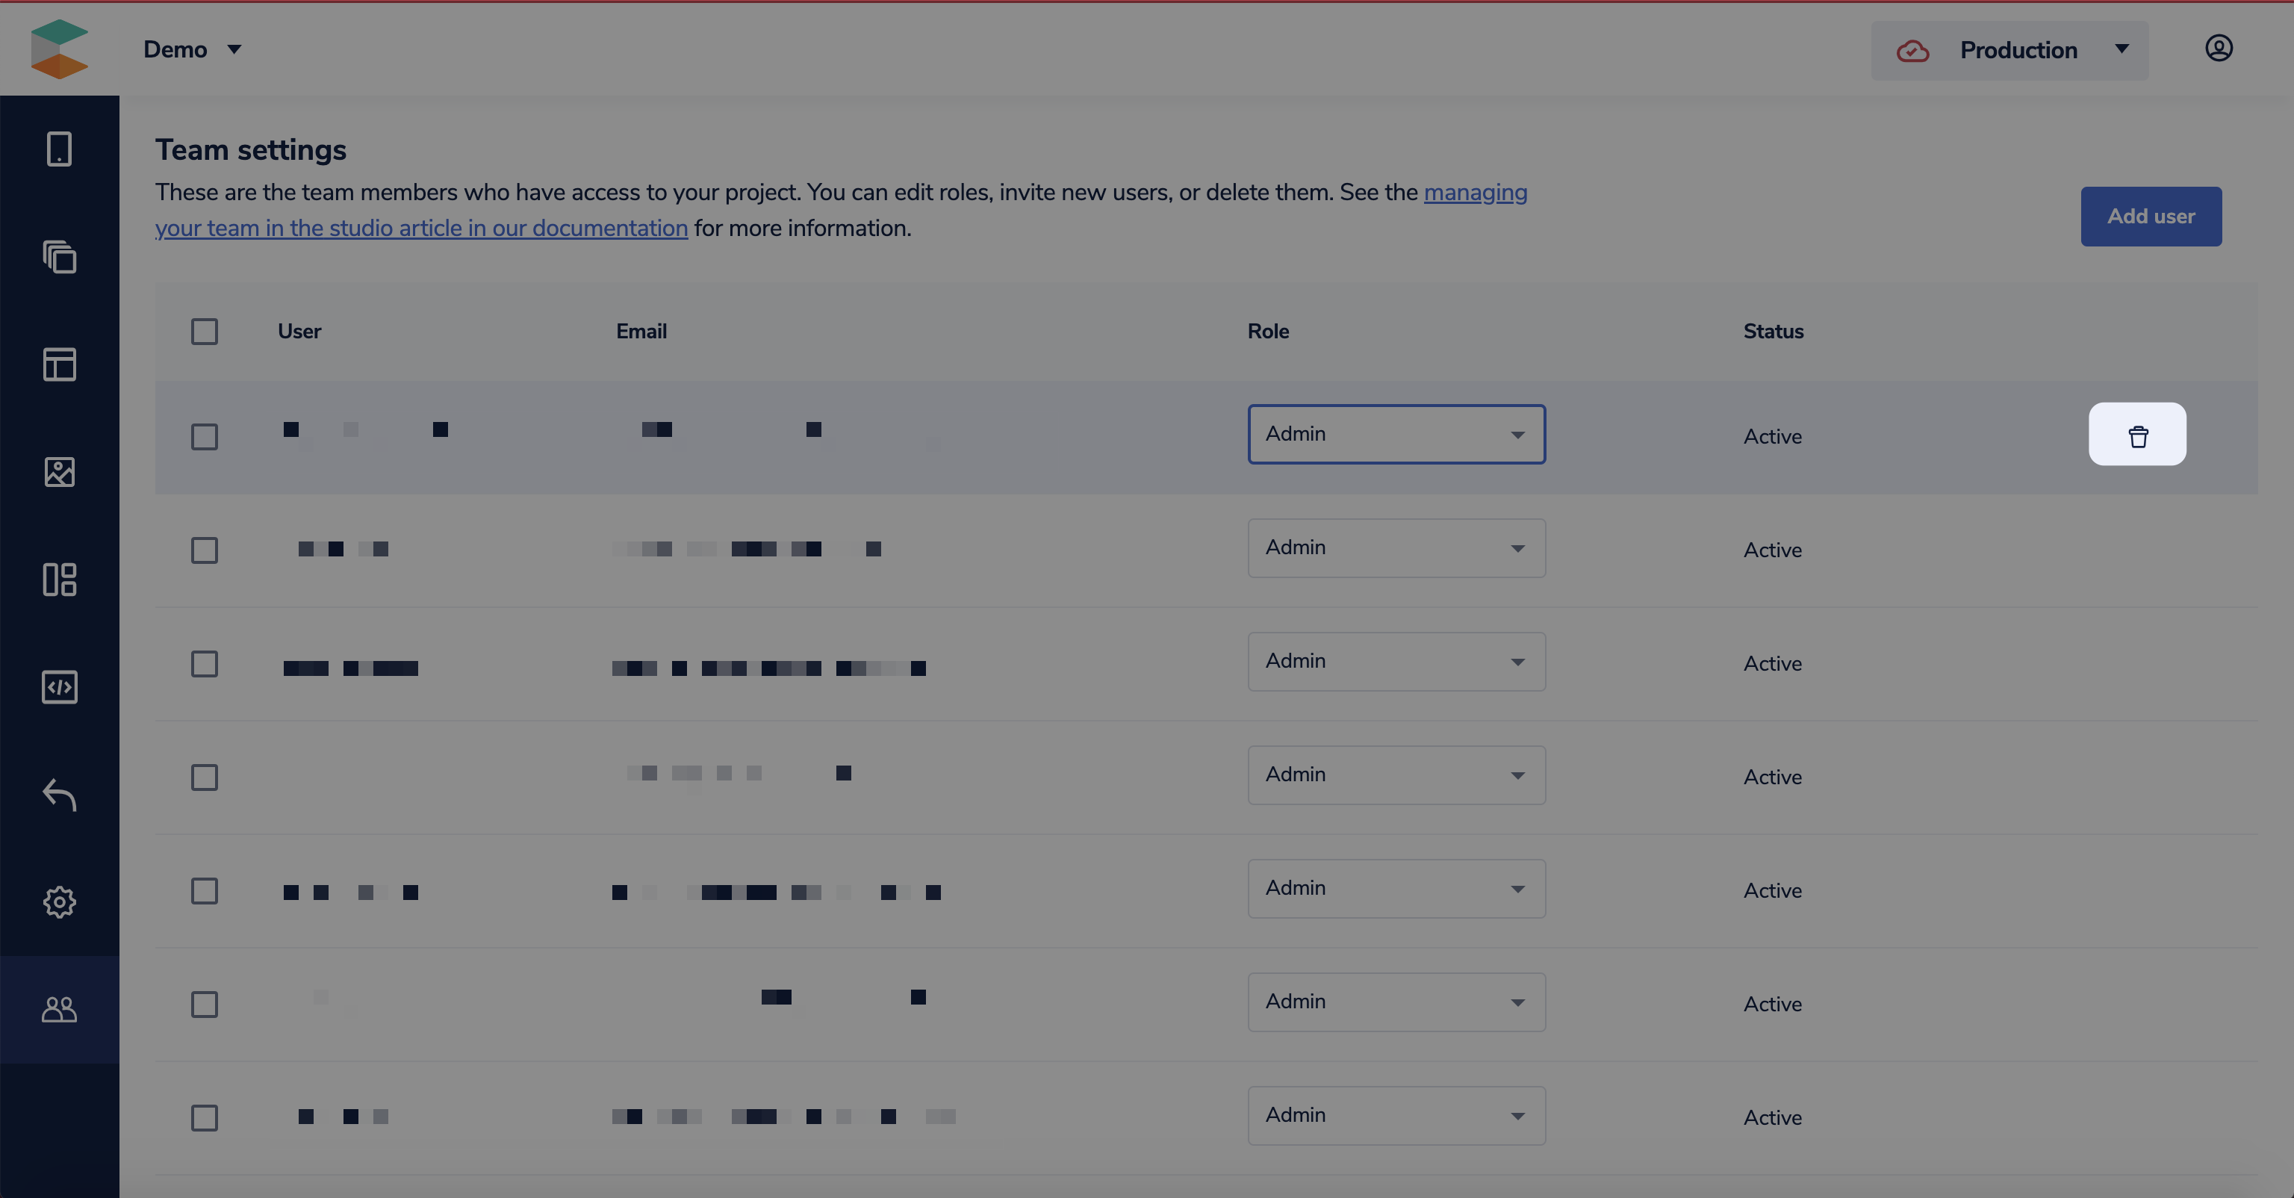The width and height of the screenshot is (2294, 1198).
Task: Open the user account profile icon
Action: tap(2219, 48)
